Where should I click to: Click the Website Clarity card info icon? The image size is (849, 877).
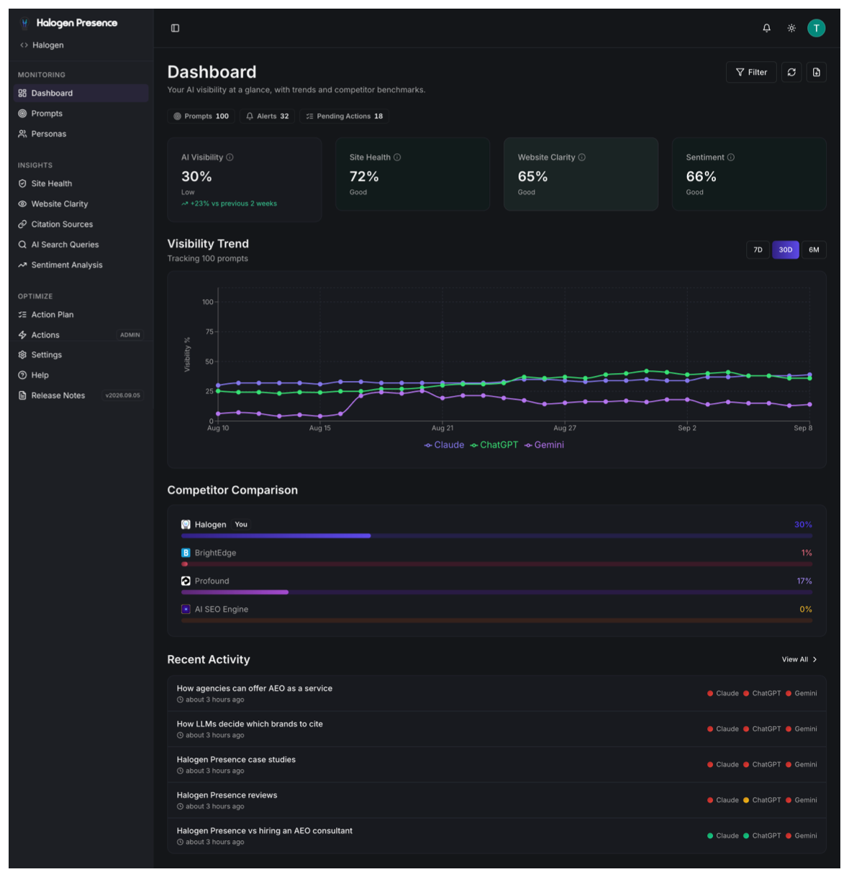point(582,157)
